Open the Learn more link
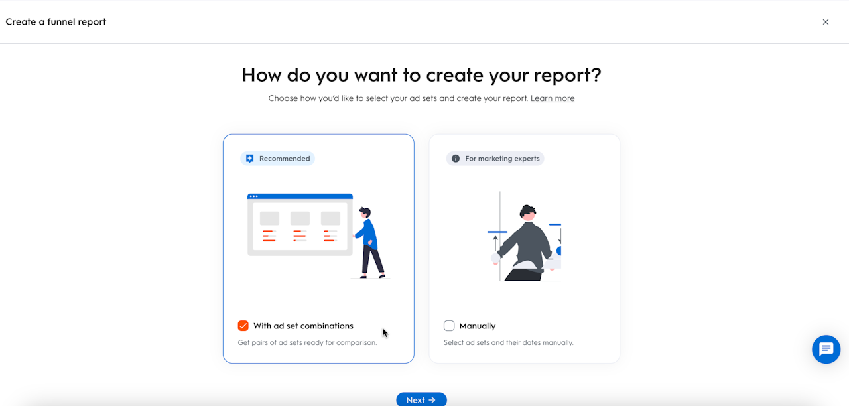Image resolution: width=849 pixels, height=406 pixels. click(x=553, y=98)
